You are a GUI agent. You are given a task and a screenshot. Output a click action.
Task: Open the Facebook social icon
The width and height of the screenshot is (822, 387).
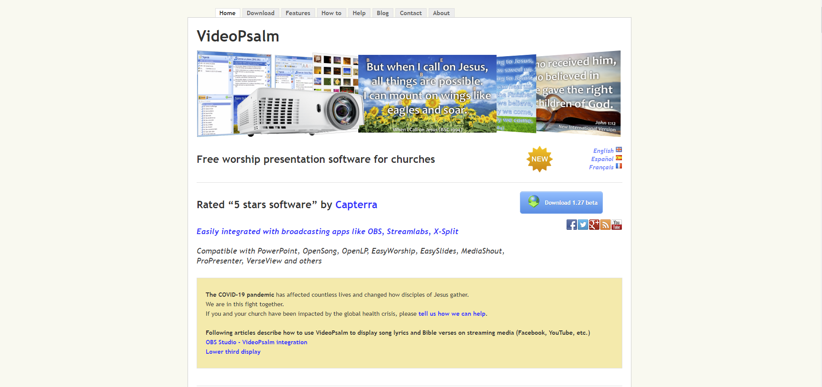click(x=571, y=225)
